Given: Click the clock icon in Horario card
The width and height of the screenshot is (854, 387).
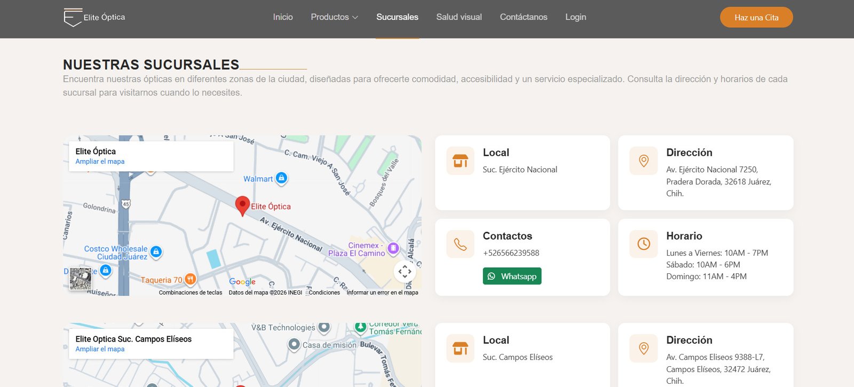Looking at the screenshot, I should pyautogui.click(x=643, y=244).
